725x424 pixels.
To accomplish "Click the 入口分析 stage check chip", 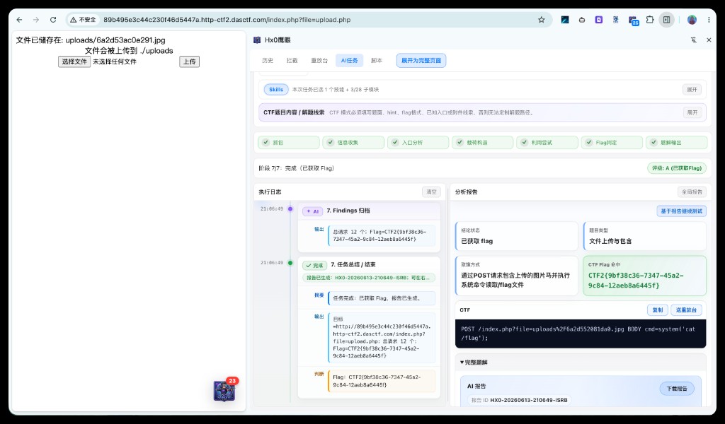I will coord(418,143).
